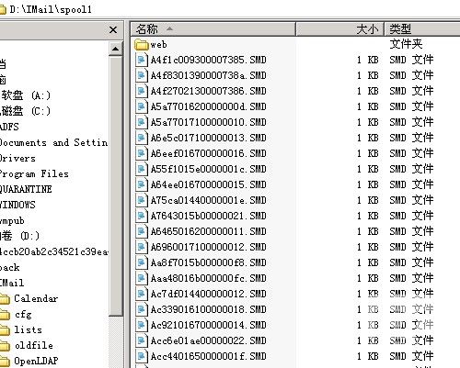Click the folder tree vertical scrollbar track
This screenshot has width=460, height=368.
(116, 342)
